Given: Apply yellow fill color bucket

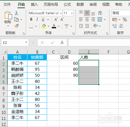Looking at the screenshot, I should point(44,26).
